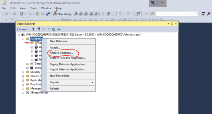The image size is (212, 114).
Task: Expand the Security folder node
Action: point(23,72)
